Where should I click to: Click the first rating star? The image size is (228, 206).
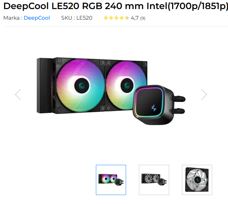pyautogui.click(x=106, y=18)
